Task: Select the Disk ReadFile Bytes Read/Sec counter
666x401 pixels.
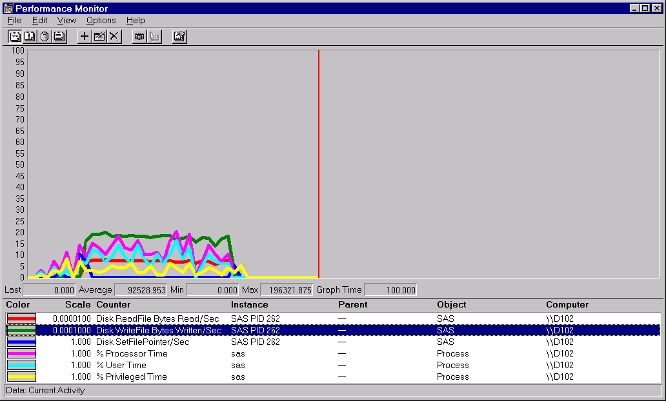Action: click(157, 318)
